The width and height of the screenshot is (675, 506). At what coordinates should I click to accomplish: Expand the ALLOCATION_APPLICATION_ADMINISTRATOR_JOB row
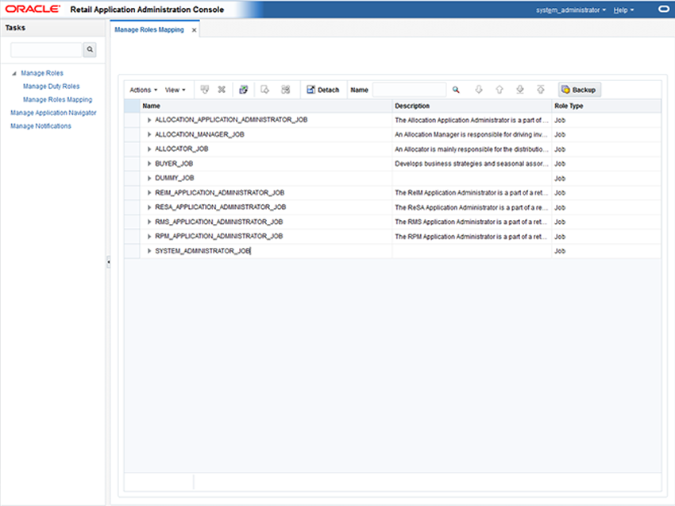[149, 120]
